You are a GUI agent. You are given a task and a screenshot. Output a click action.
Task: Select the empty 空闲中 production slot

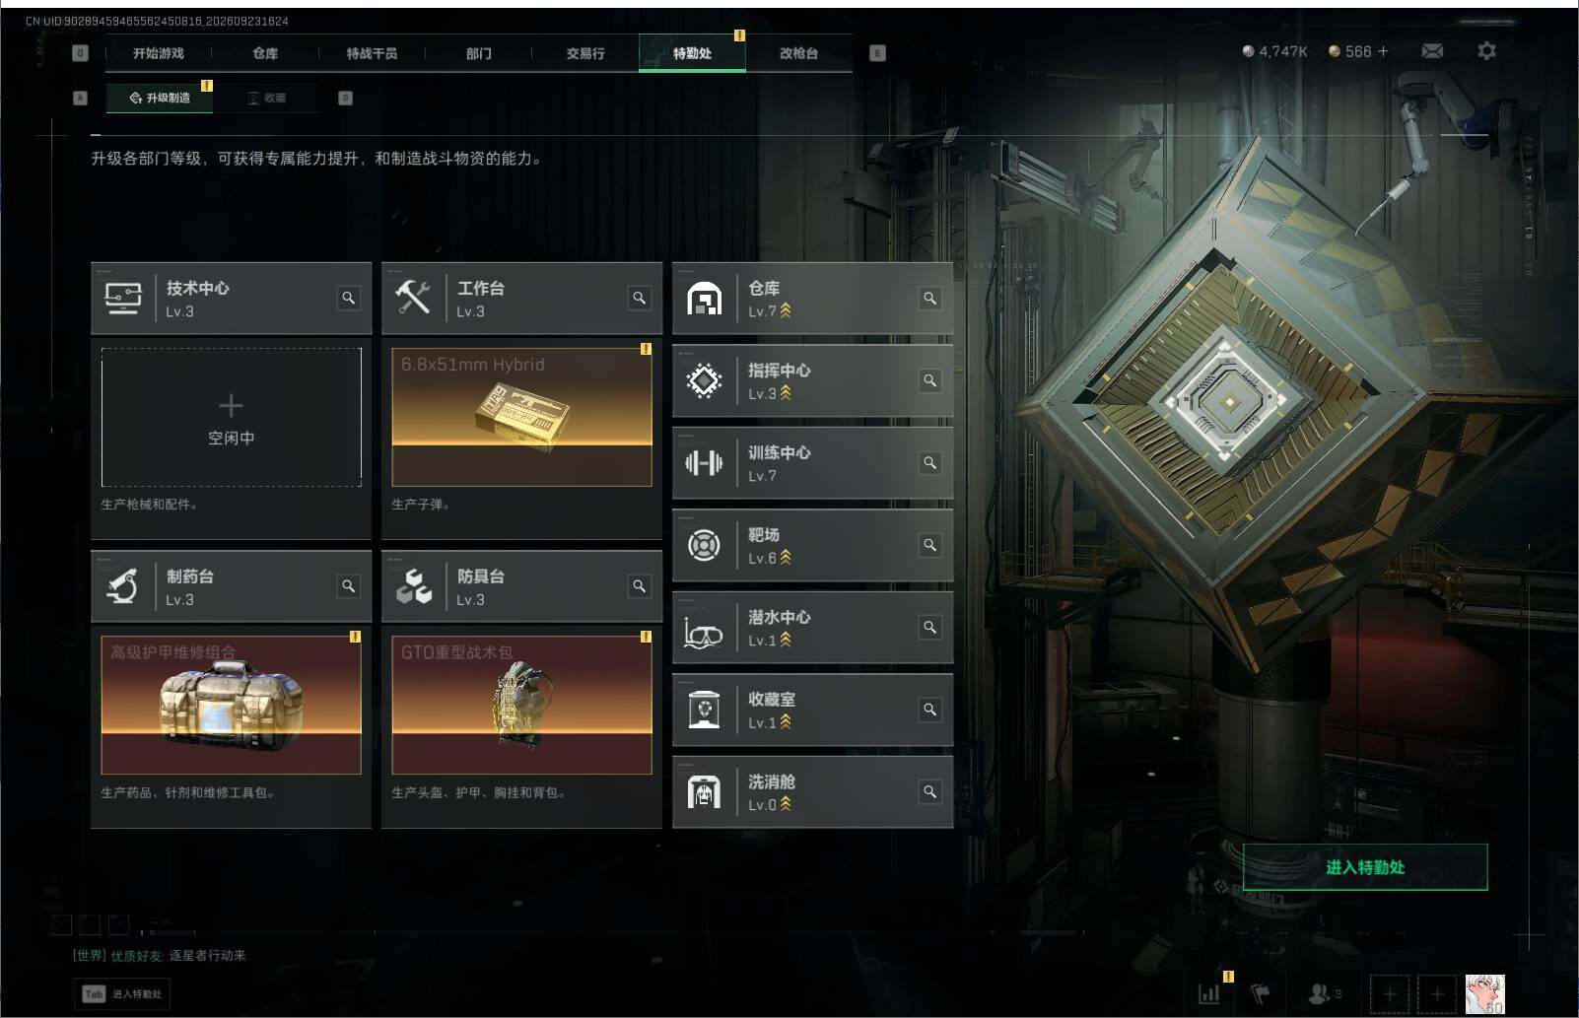tap(232, 417)
